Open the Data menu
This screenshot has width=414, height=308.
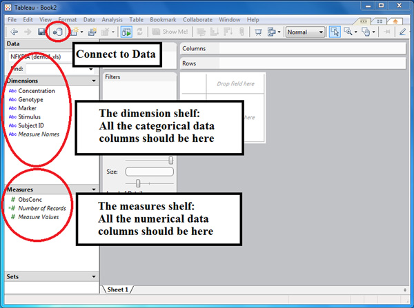[x=89, y=20]
